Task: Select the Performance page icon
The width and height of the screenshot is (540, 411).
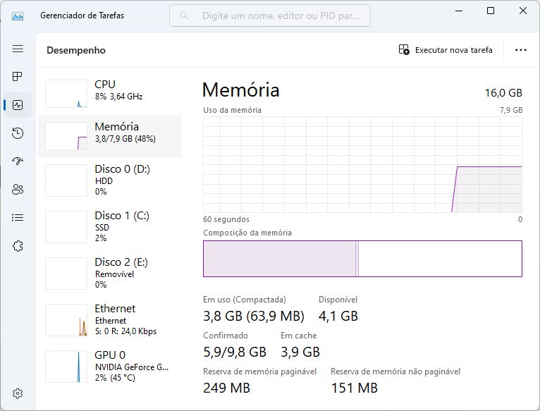Action: tap(18, 105)
